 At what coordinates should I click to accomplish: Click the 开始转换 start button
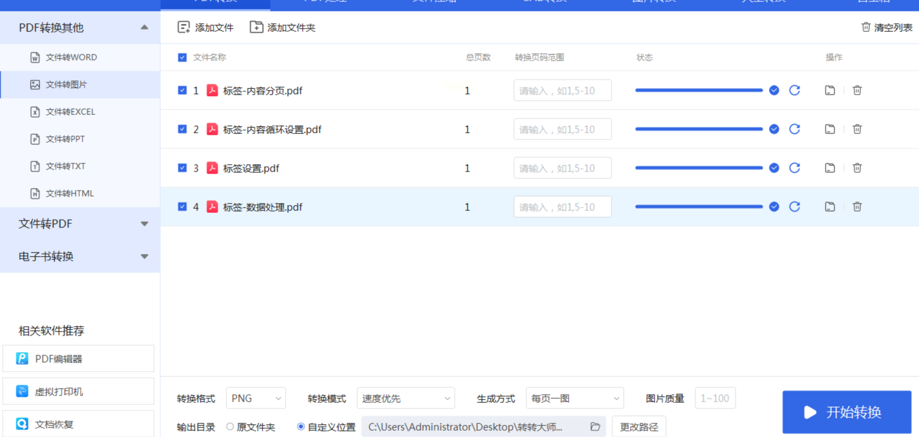pos(847,412)
